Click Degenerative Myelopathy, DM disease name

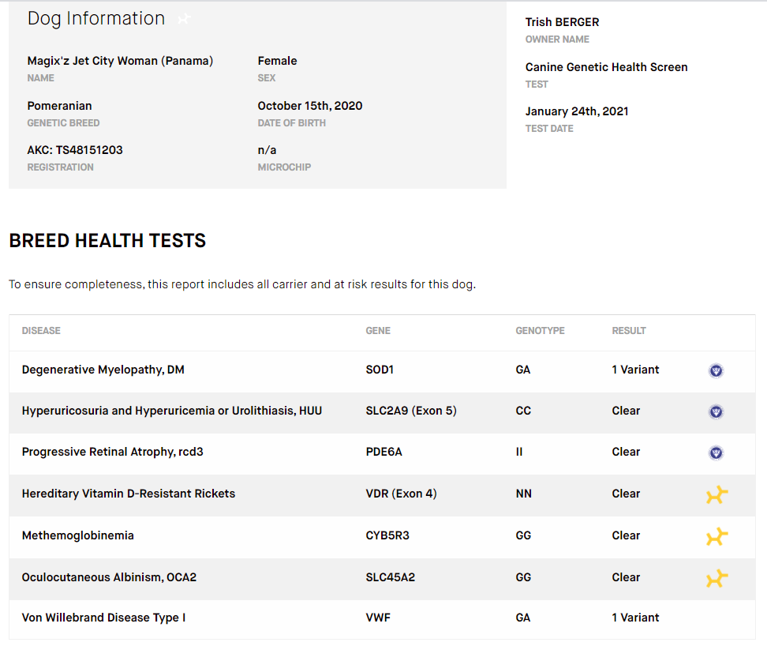[103, 370]
